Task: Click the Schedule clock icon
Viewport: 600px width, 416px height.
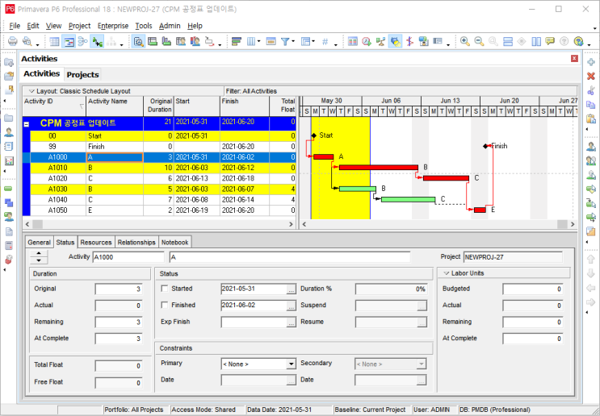Action: 367,41
